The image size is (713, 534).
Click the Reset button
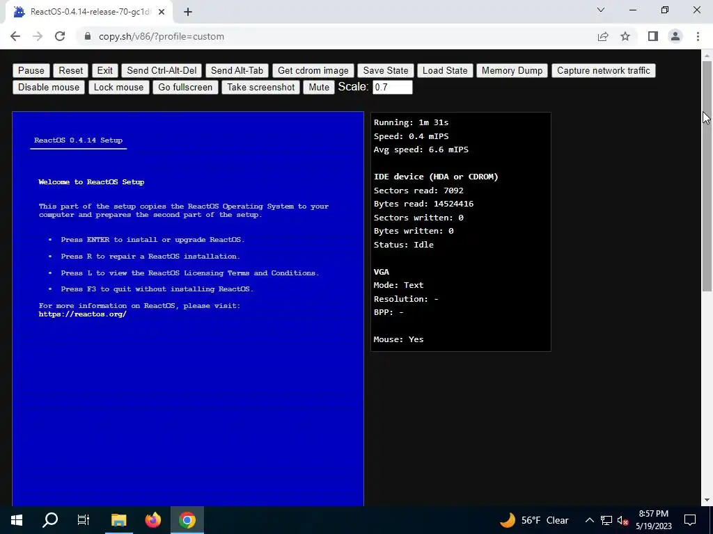[x=71, y=70]
